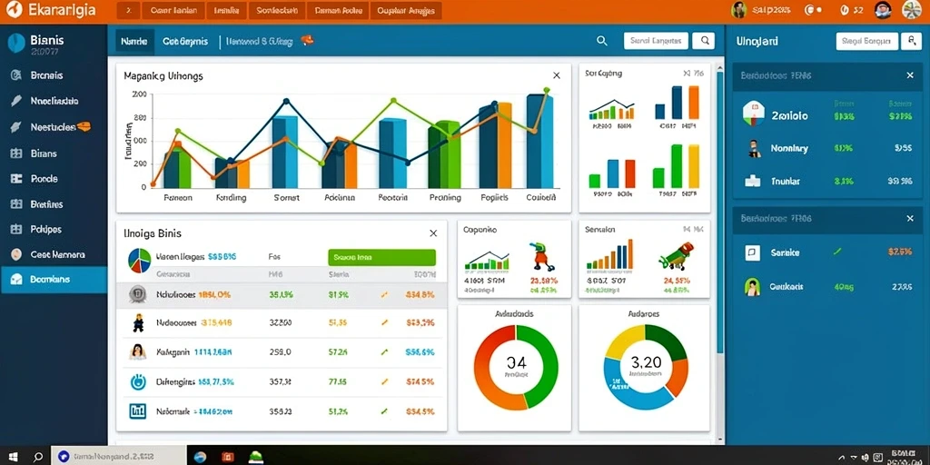Viewport: 930px width, 465px height.
Task: Toggle the switch next to Salp20% in the top bar
Action: click(813, 10)
